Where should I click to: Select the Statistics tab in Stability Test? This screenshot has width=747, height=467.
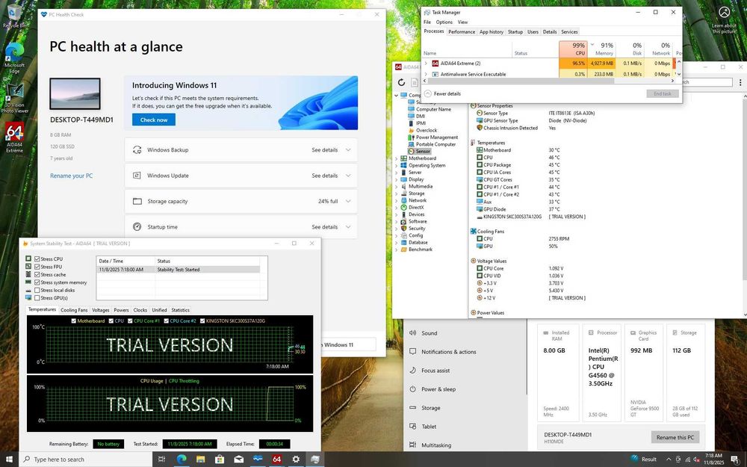[181, 310]
